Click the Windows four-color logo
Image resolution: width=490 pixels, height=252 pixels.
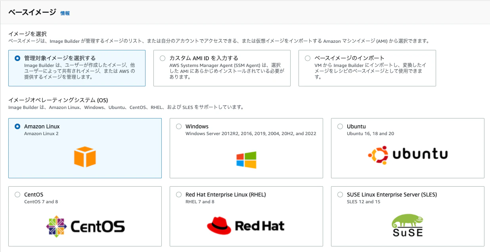click(x=246, y=160)
